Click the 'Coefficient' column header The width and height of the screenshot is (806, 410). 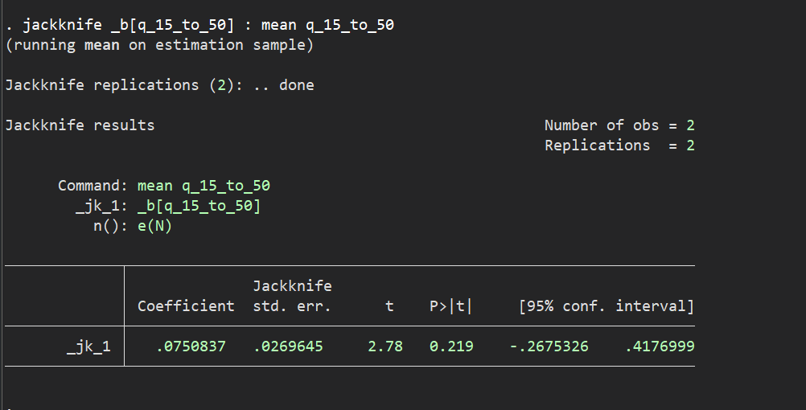(x=186, y=306)
